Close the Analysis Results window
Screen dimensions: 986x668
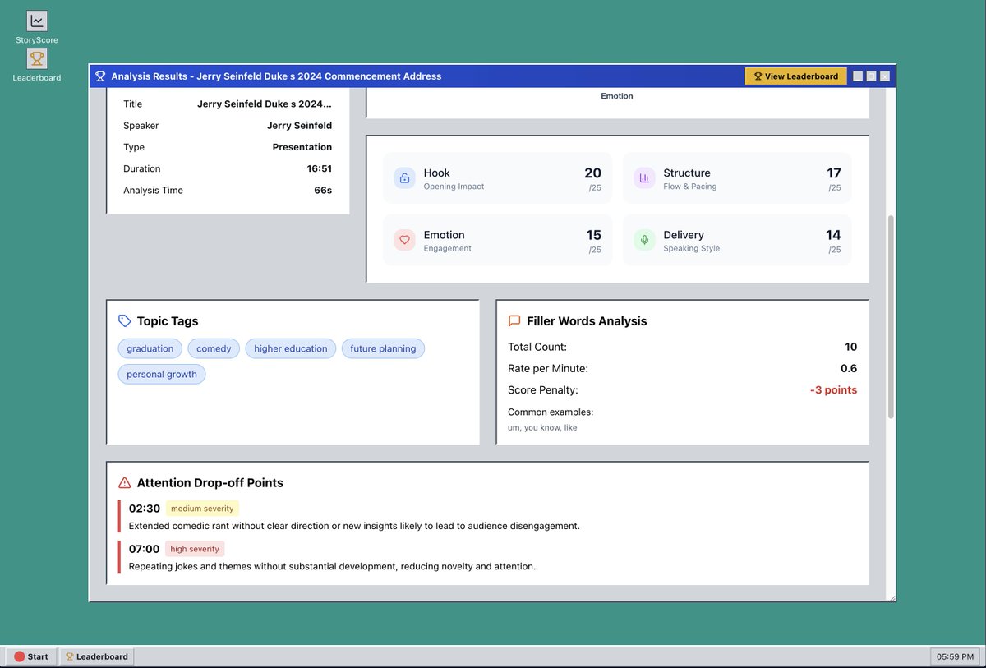885,76
